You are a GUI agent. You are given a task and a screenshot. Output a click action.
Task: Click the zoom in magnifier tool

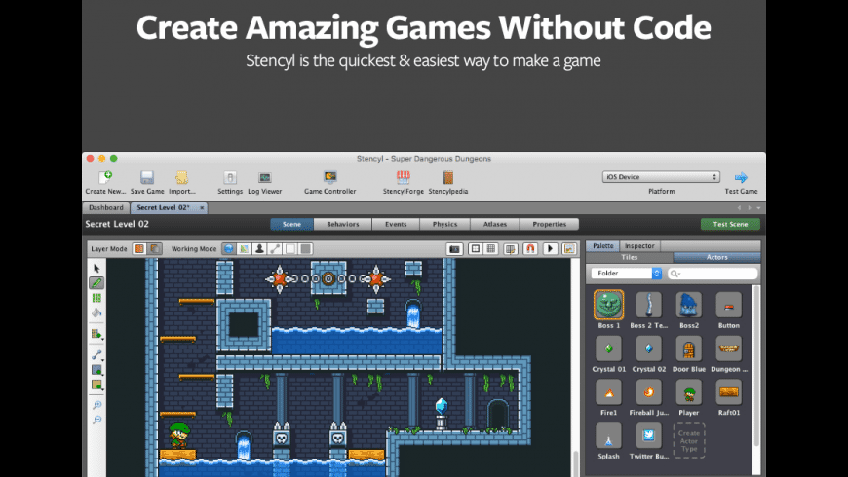[96, 405]
